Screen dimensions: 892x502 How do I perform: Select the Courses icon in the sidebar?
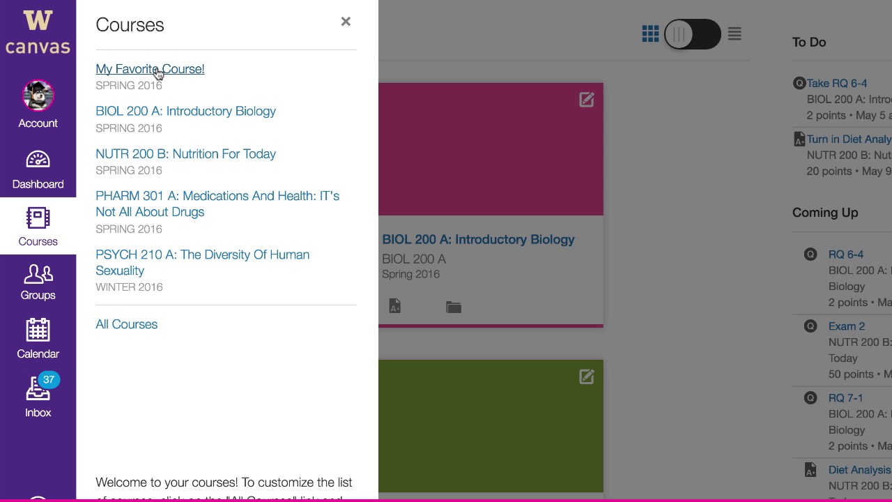(38, 218)
